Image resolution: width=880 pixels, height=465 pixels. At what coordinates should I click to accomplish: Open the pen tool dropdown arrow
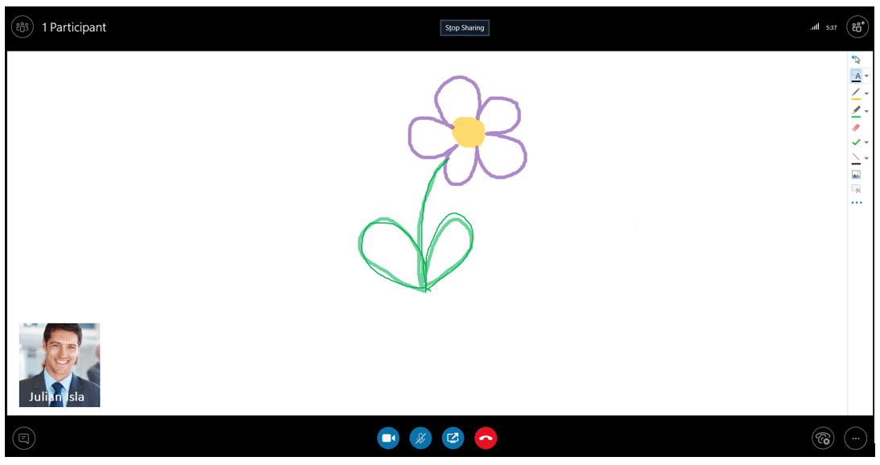coord(866,93)
